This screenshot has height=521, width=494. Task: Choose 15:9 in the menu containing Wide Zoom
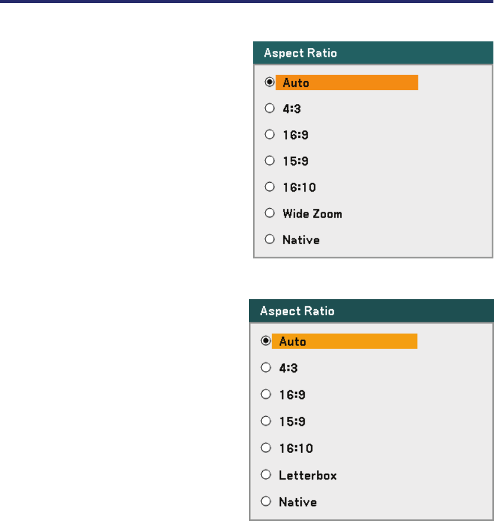point(270,160)
